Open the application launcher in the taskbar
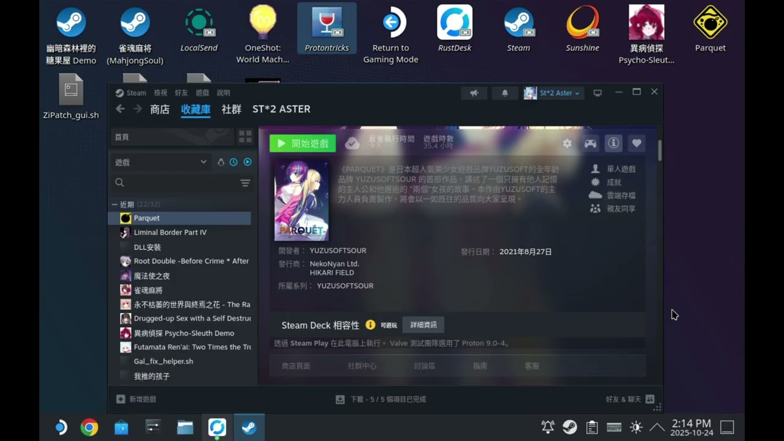The height and width of the screenshot is (441, 784). [x=60, y=427]
